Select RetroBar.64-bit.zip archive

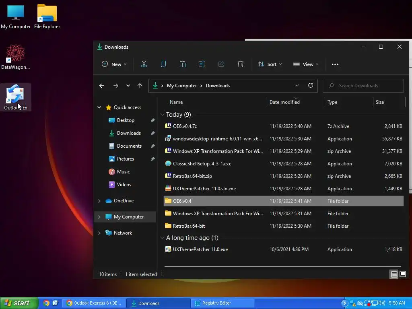pos(284,176)
